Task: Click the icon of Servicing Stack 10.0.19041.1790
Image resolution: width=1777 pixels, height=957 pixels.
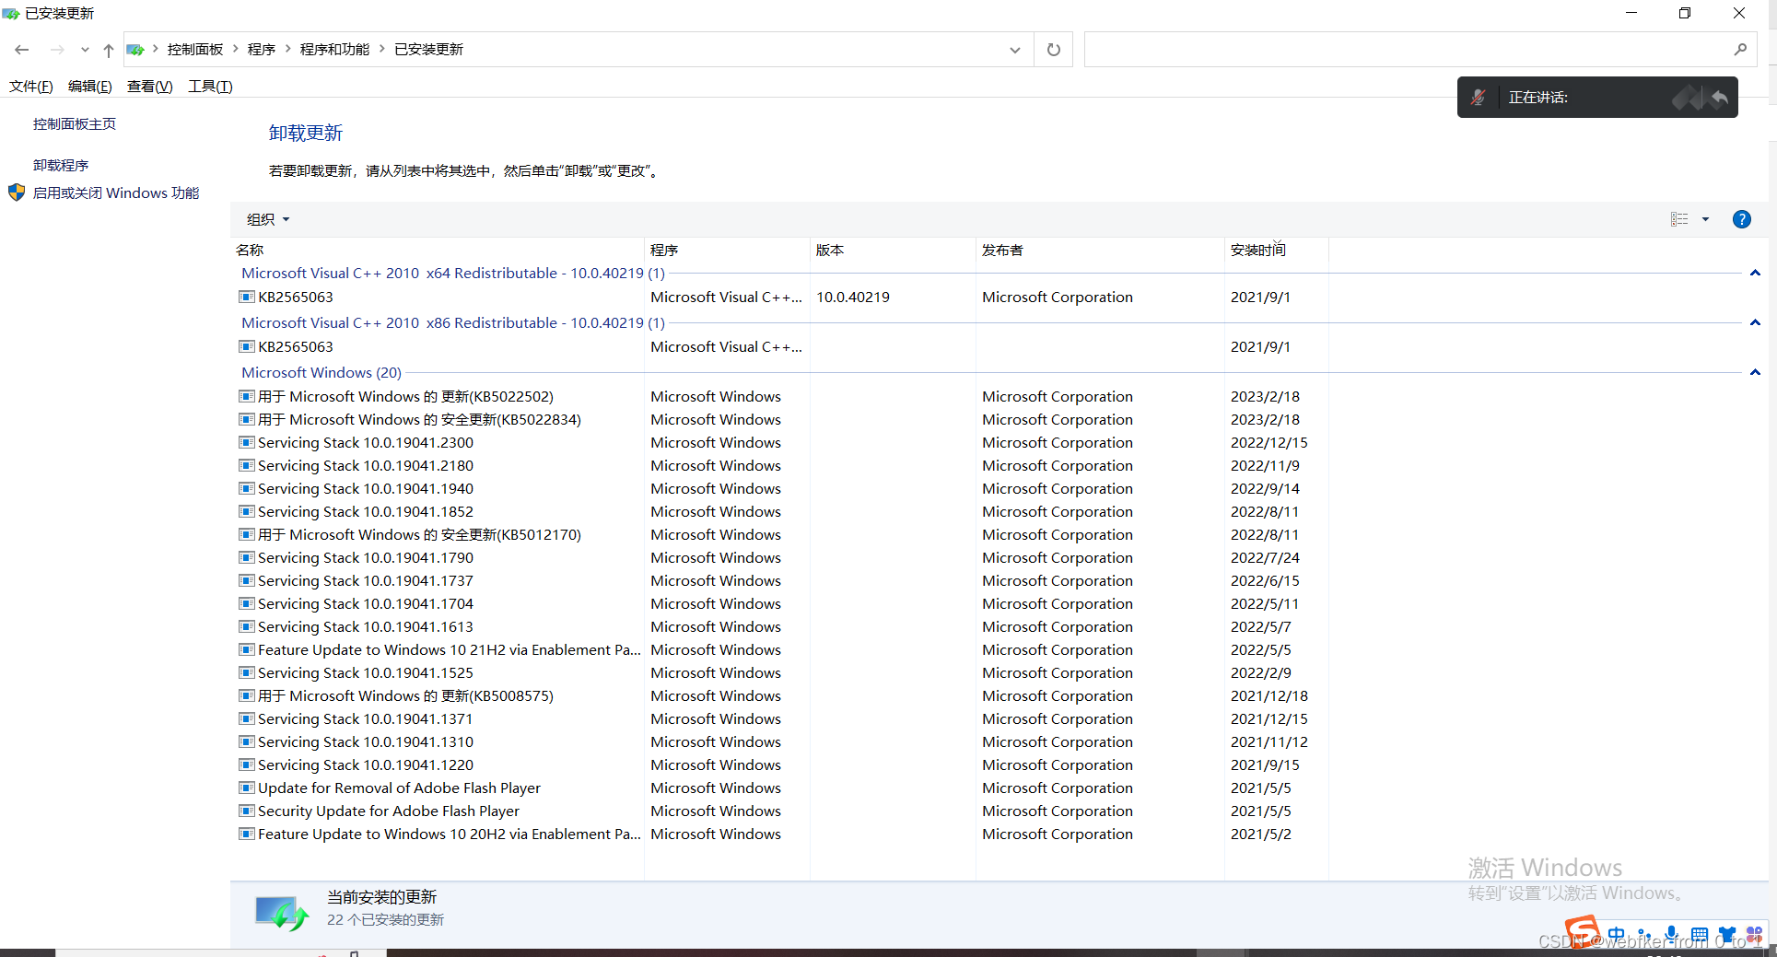Action: point(246,557)
